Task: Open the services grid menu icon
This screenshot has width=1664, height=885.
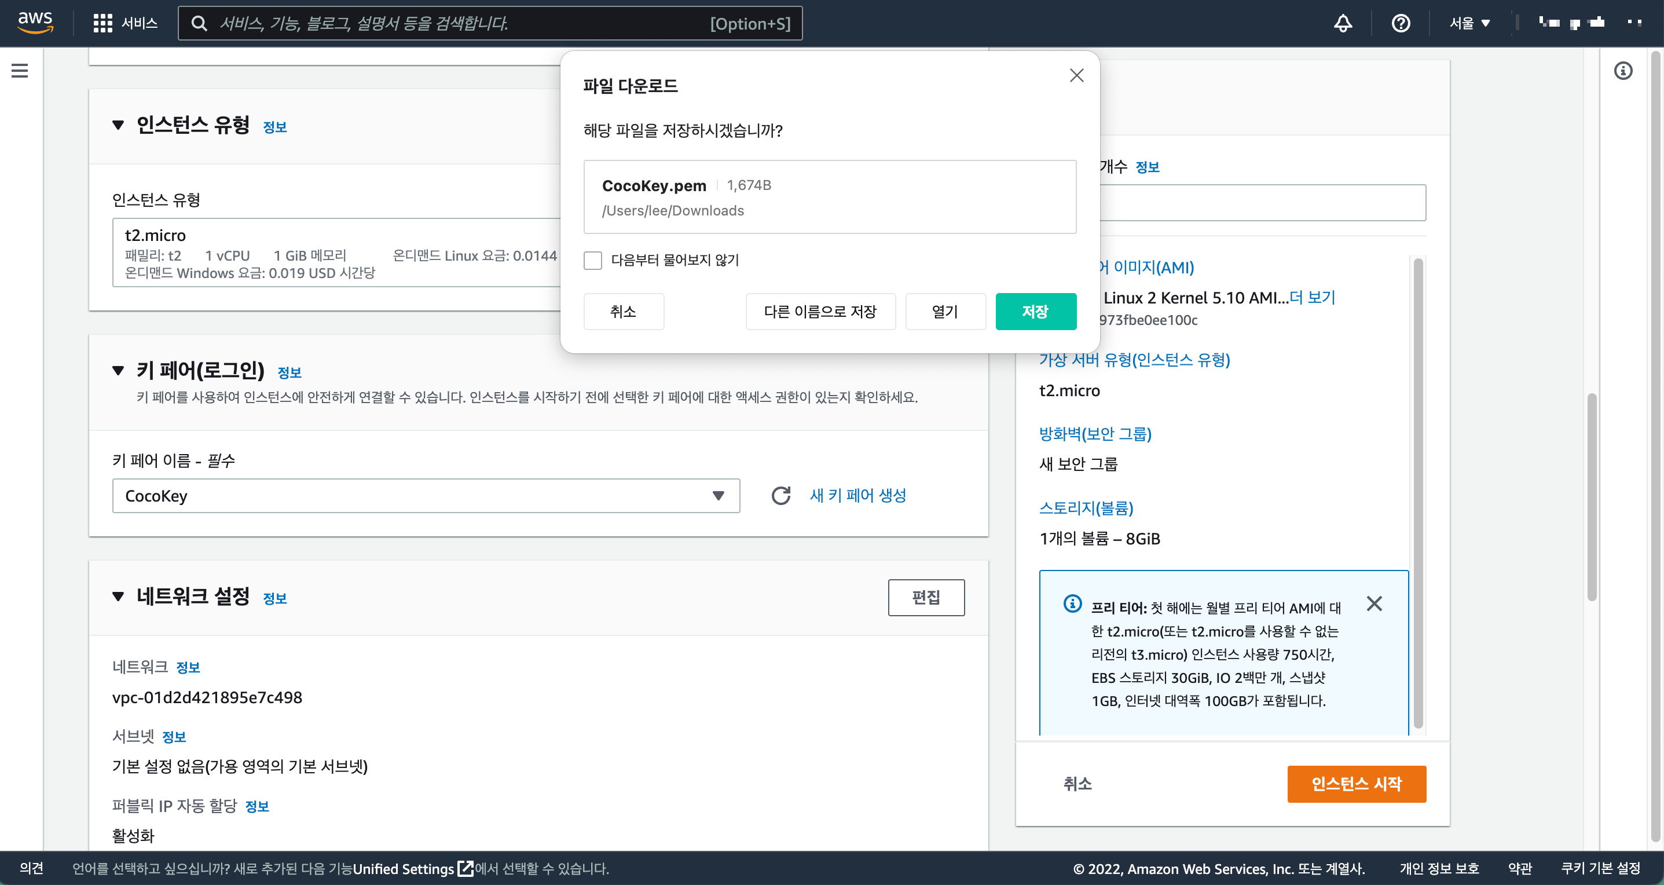Action: (102, 23)
